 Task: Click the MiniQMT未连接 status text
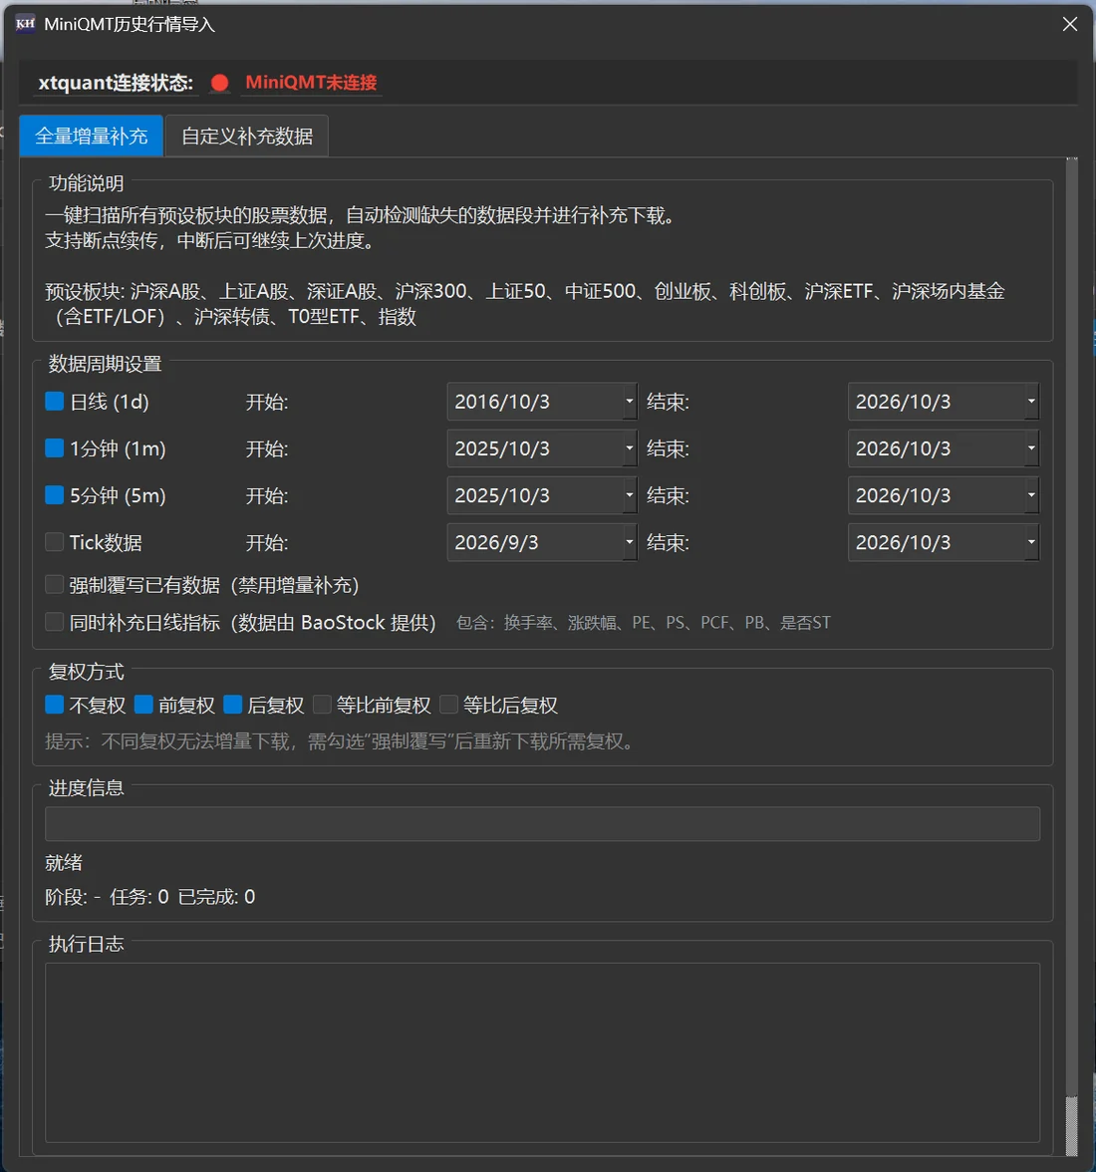click(x=311, y=82)
